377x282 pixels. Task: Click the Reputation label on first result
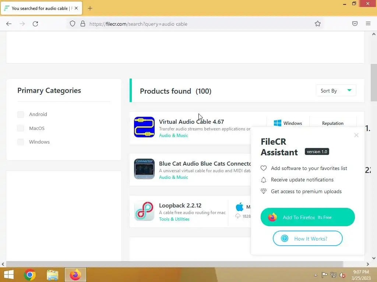coord(333,123)
